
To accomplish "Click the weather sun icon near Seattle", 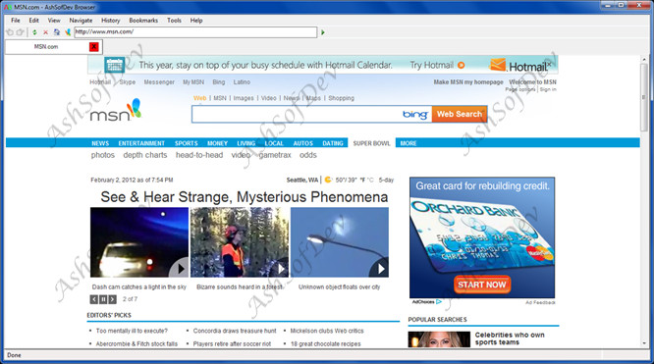I will click(328, 180).
